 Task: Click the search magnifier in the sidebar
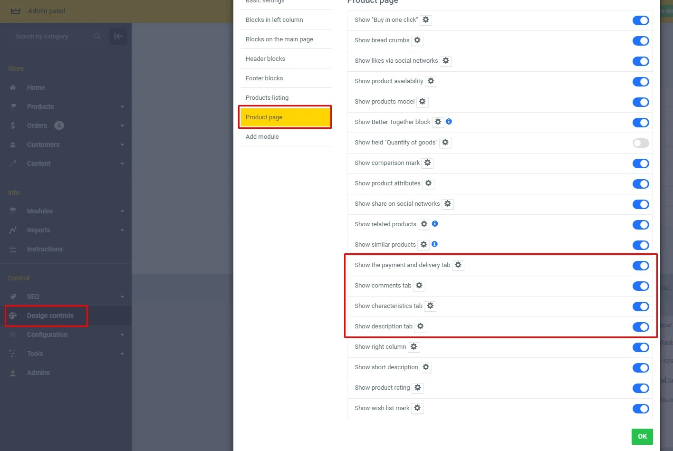(x=96, y=36)
